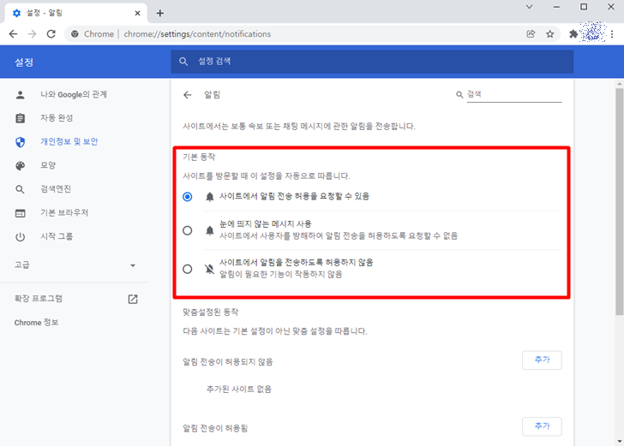Open the extensions puzzle icon
Screen dimensions: 624x446
click(573, 34)
